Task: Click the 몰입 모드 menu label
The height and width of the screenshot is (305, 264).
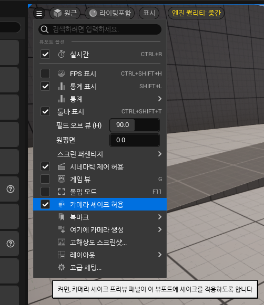Action: pos(84,192)
